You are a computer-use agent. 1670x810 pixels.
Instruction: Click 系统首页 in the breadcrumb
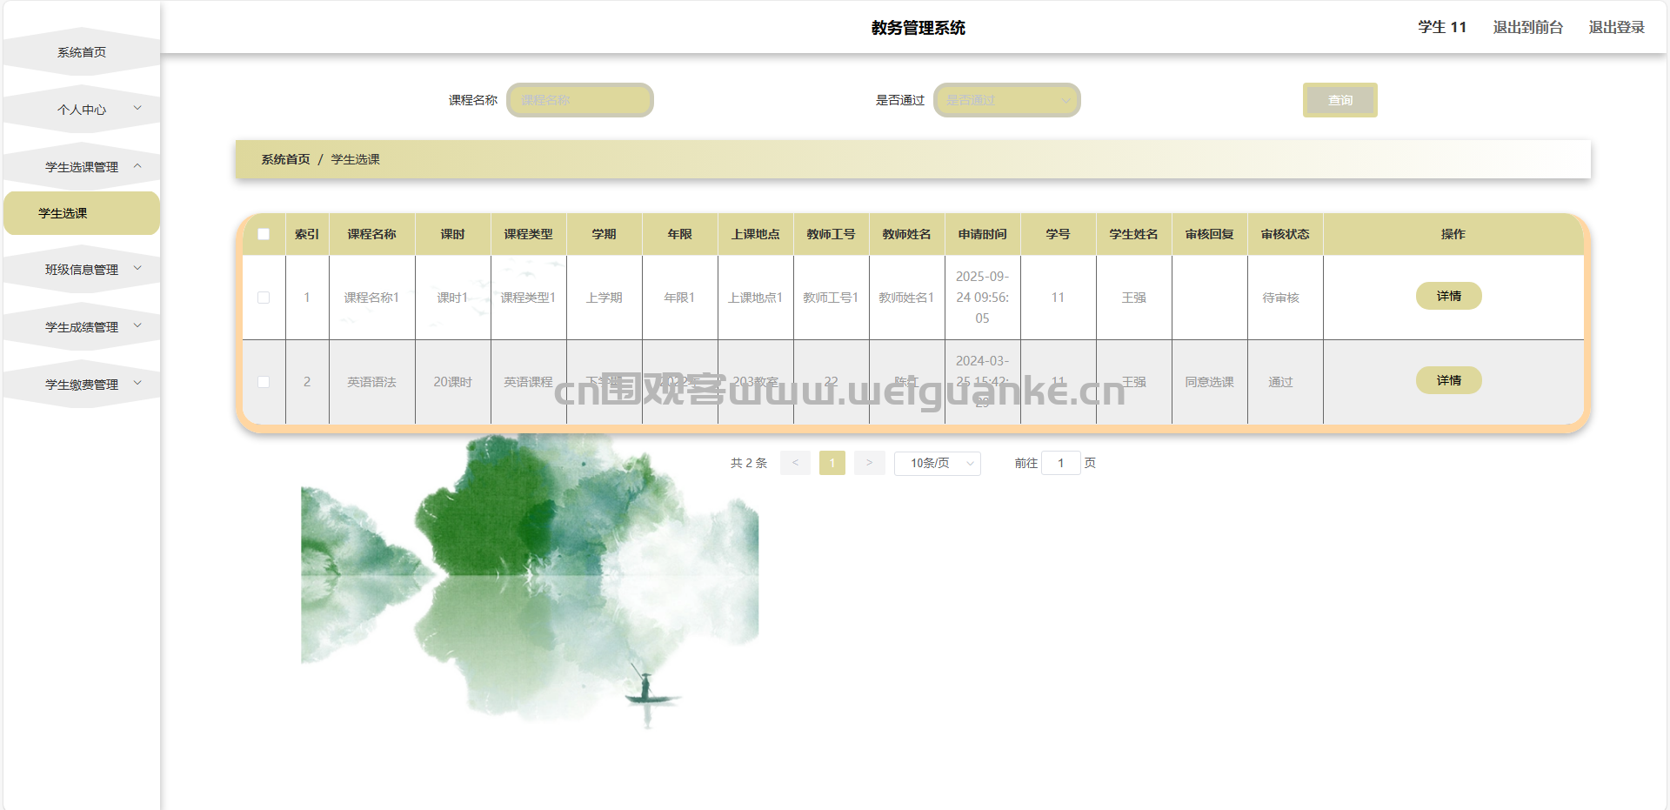(x=285, y=159)
